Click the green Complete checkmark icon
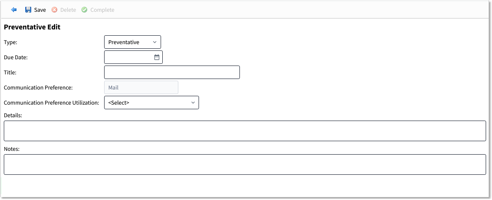The image size is (492, 200). 84,10
